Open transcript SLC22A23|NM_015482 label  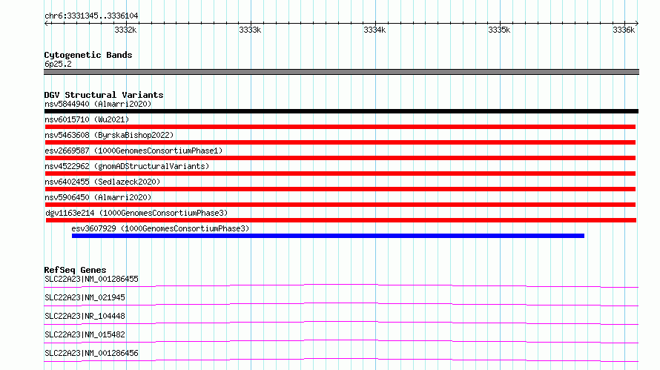click(85, 334)
